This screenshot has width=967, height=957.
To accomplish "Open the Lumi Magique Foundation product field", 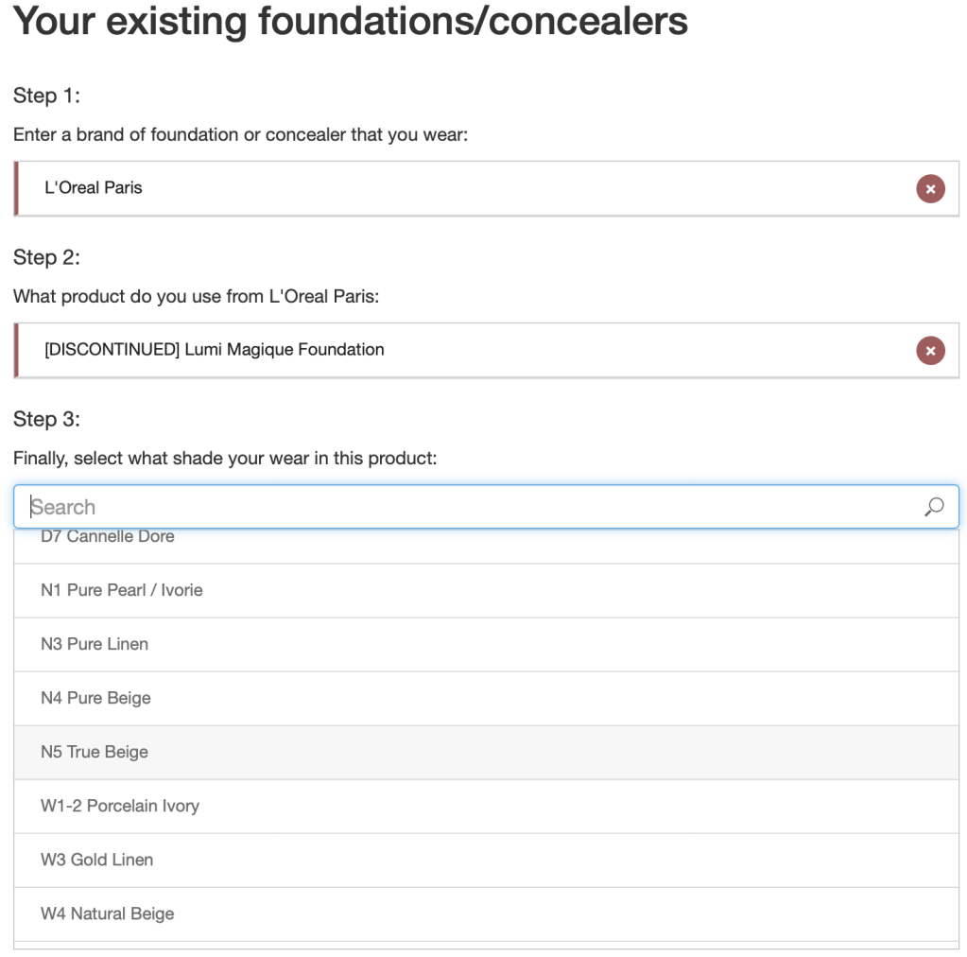I will (x=463, y=350).
